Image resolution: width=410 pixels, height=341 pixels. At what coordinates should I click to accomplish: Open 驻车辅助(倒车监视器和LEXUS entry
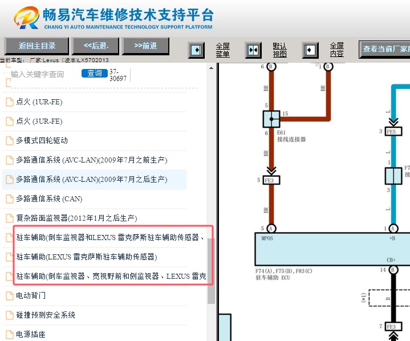110,237
